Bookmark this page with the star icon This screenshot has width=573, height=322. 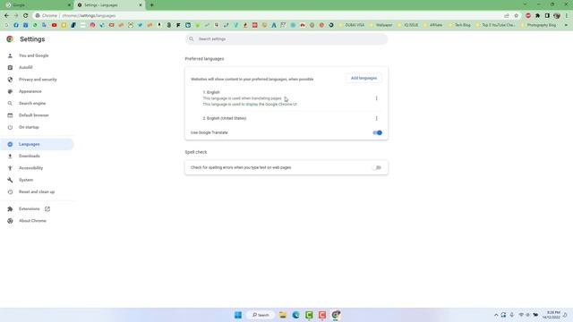pyautogui.click(x=516, y=16)
